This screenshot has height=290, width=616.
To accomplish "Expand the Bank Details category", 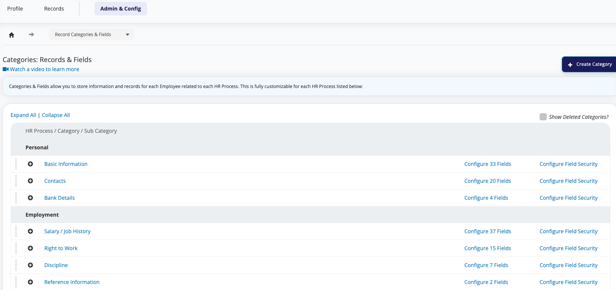I will point(30,198).
